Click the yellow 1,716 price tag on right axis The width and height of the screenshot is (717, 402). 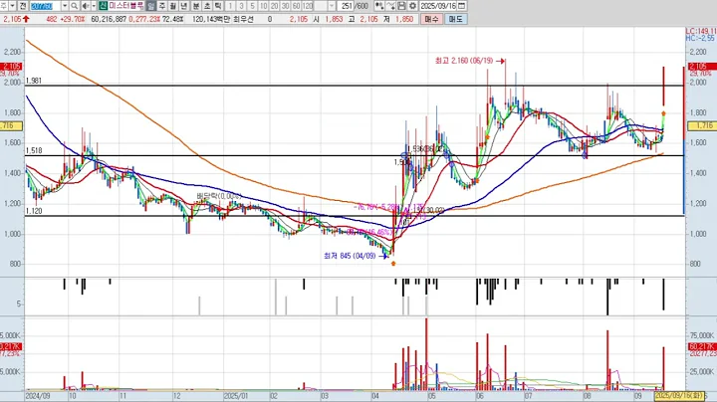point(700,125)
